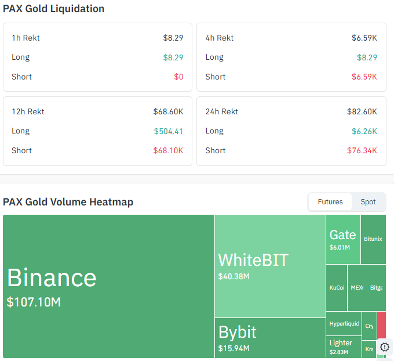The height and width of the screenshot is (361, 394).
Task: Click the PAX Gold Volume Heatmap heading
Action: point(68,202)
